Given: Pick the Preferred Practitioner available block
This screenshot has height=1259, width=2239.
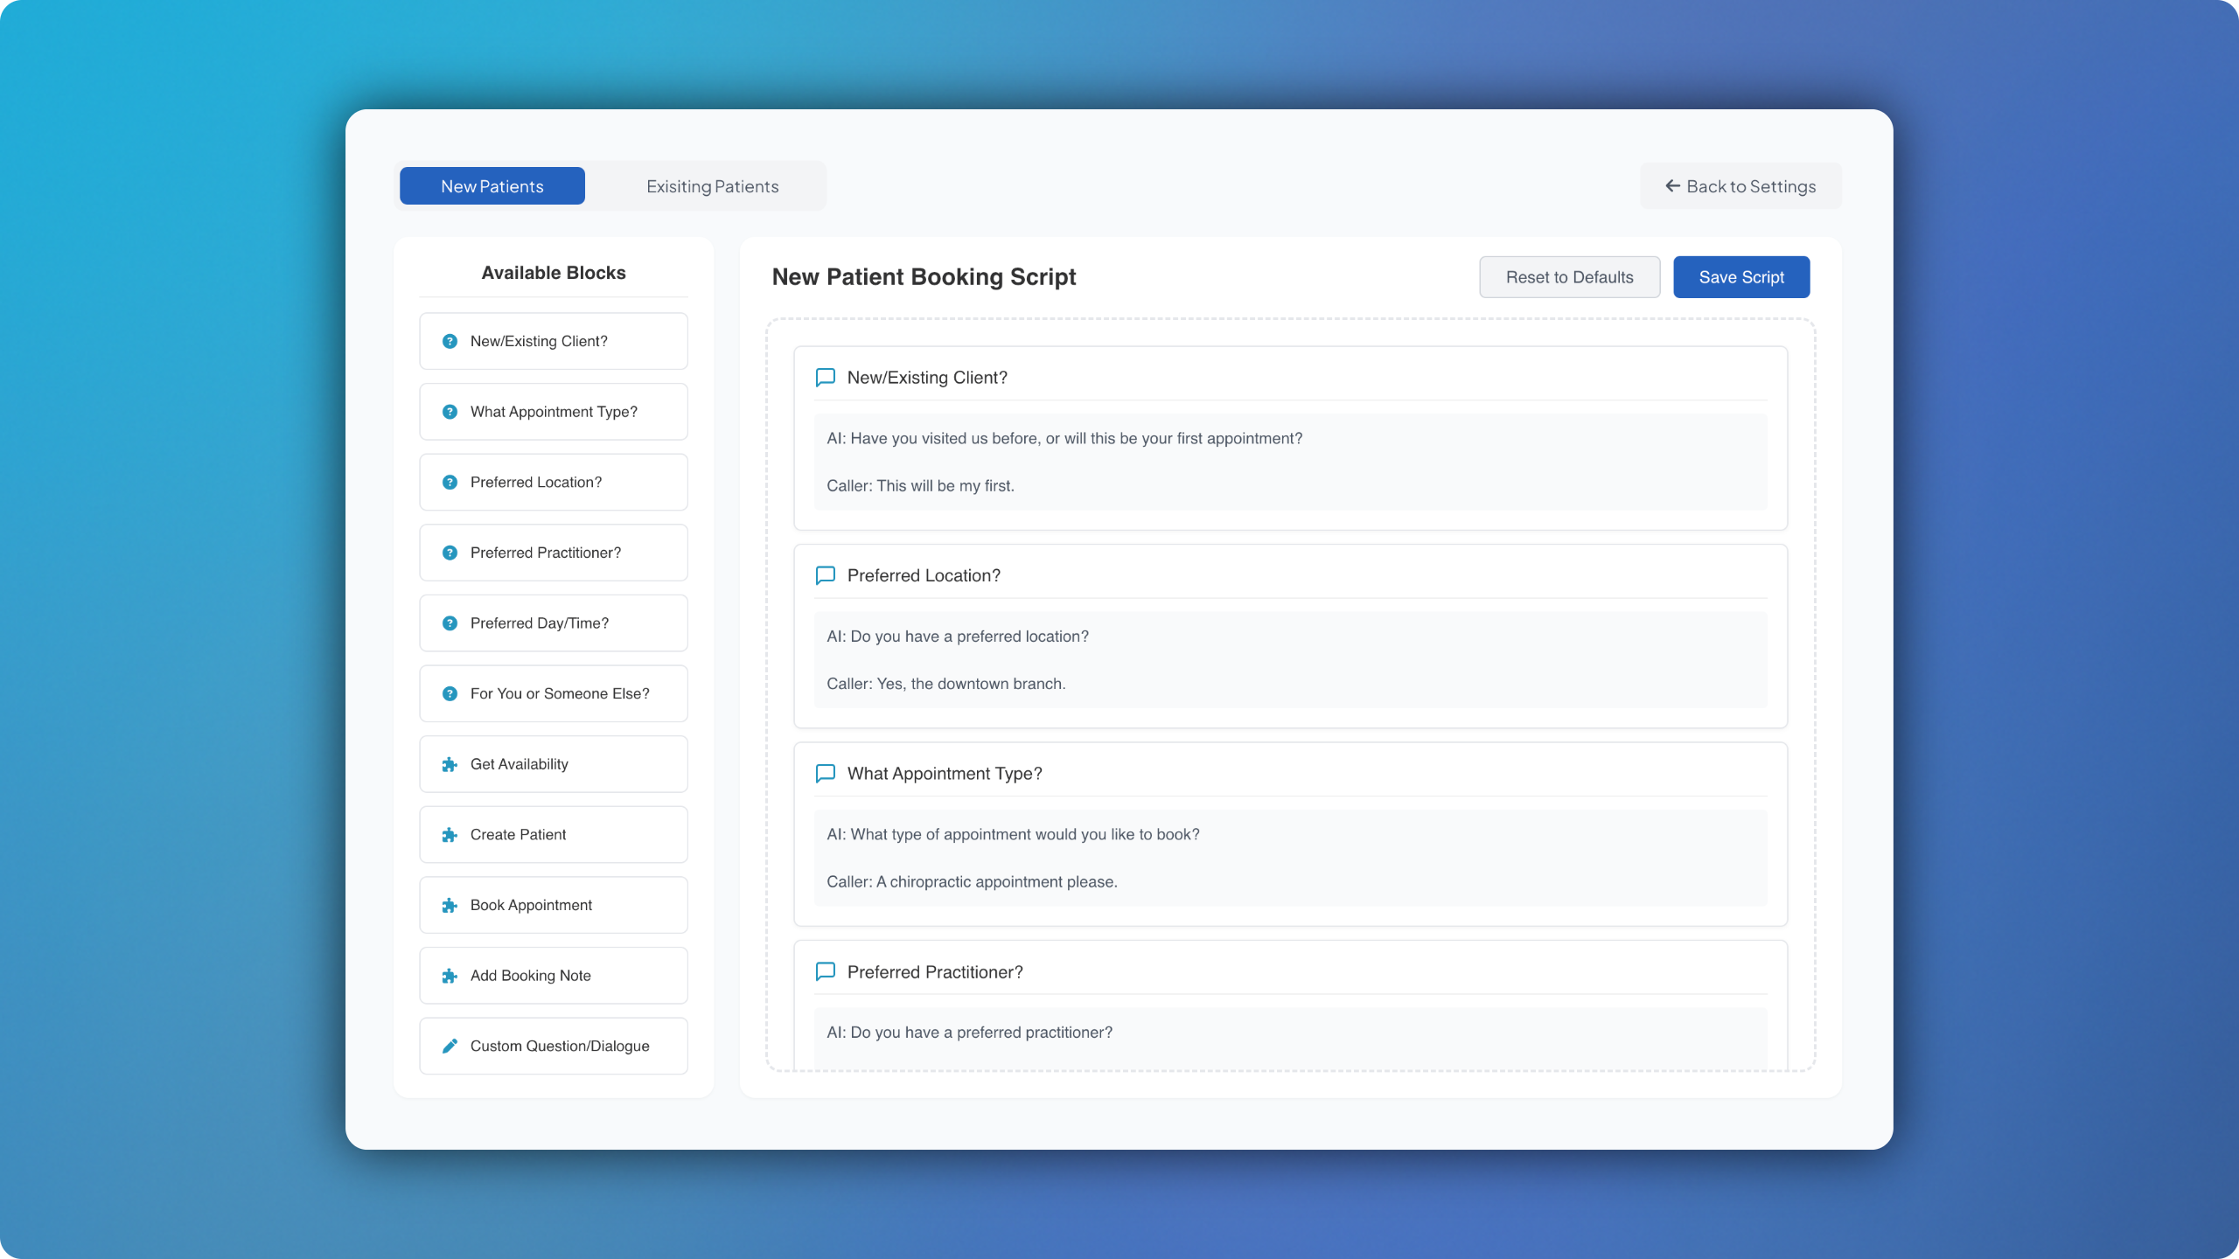Looking at the screenshot, I should [x=546, y=553].
